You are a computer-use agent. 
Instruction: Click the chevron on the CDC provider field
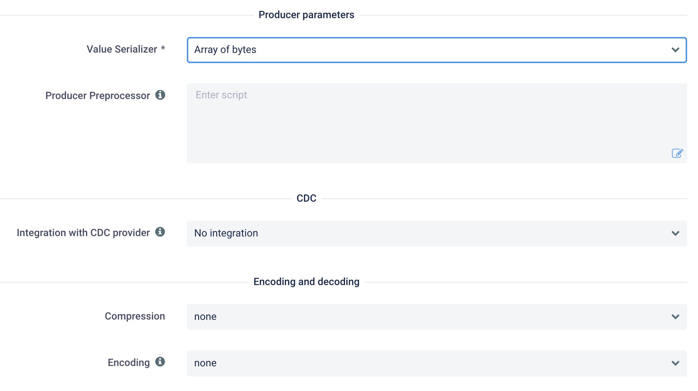tap(675, 233)
